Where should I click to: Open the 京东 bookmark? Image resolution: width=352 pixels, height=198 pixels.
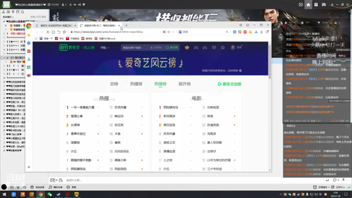59,39
